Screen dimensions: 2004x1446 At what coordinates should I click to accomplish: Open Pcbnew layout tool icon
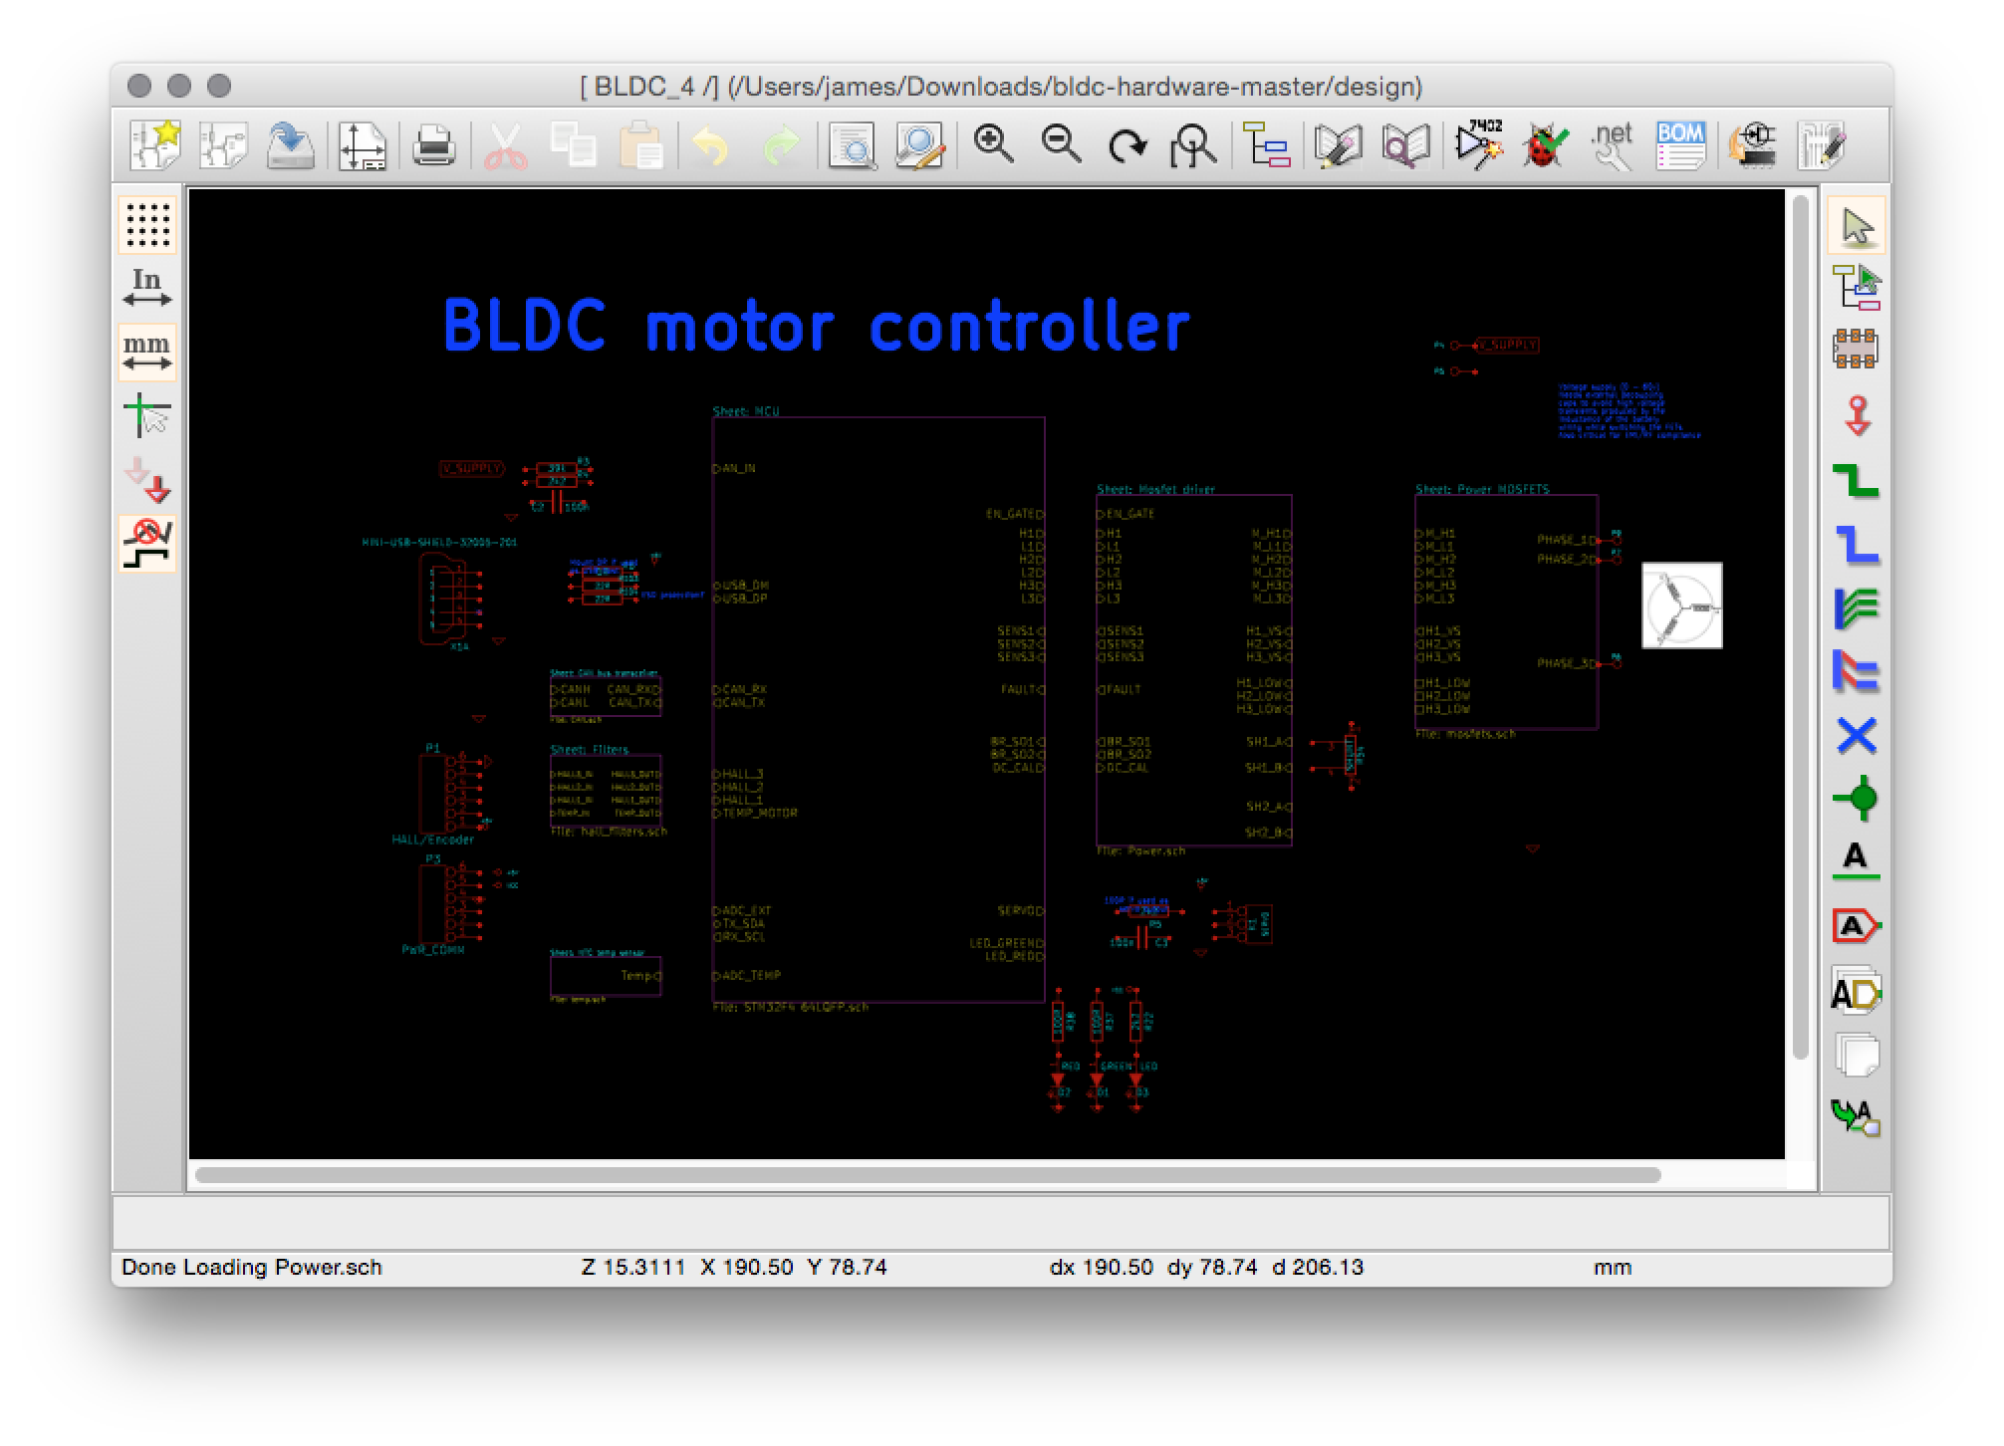(x=1823, y=146)
